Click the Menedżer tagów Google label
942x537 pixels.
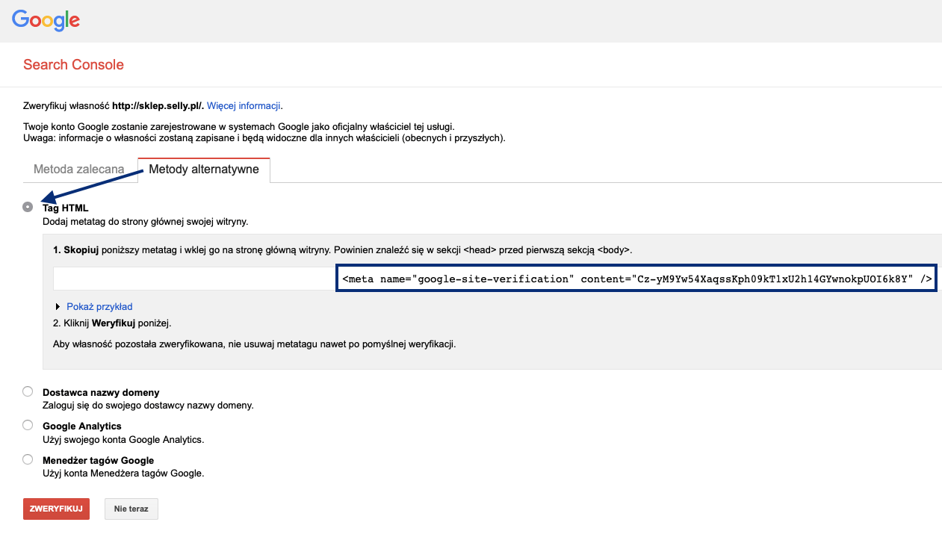point(98,460)
